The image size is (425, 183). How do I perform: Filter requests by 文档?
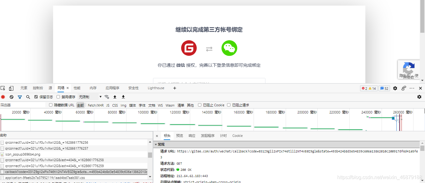[x=152, y=105]
